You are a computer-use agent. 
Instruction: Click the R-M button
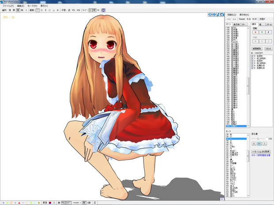(x=255, y=19)
